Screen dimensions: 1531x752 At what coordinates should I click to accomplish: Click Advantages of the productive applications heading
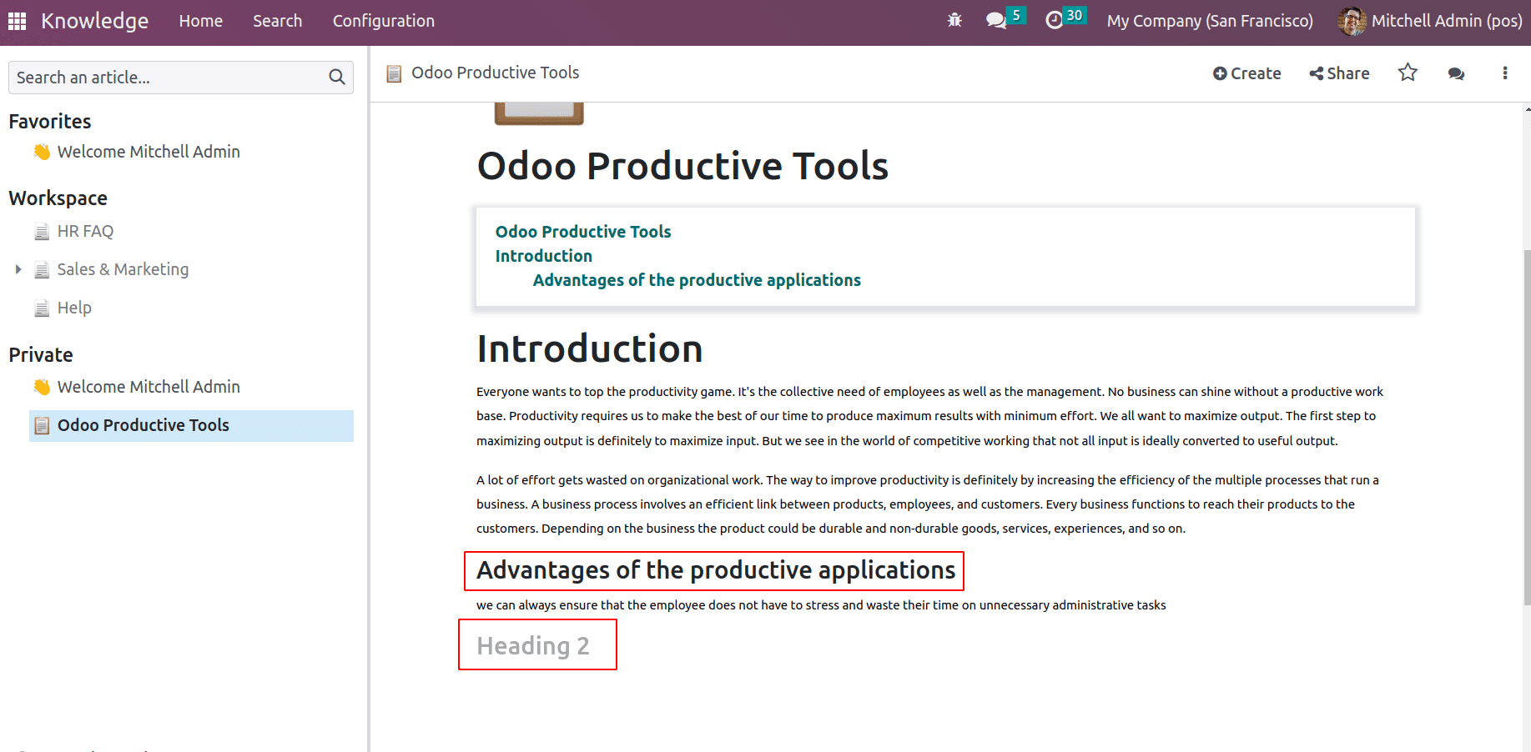click(x=716, y=570)
